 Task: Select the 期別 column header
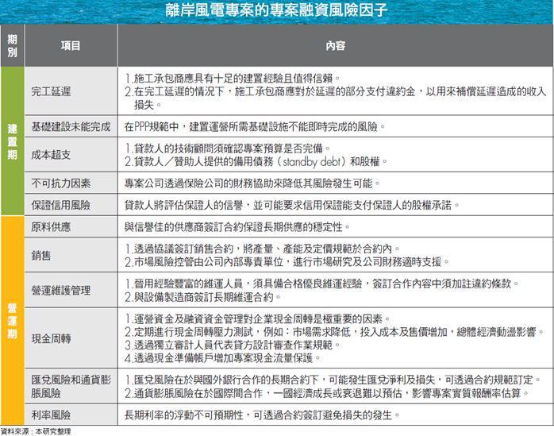tap(12, 46)
